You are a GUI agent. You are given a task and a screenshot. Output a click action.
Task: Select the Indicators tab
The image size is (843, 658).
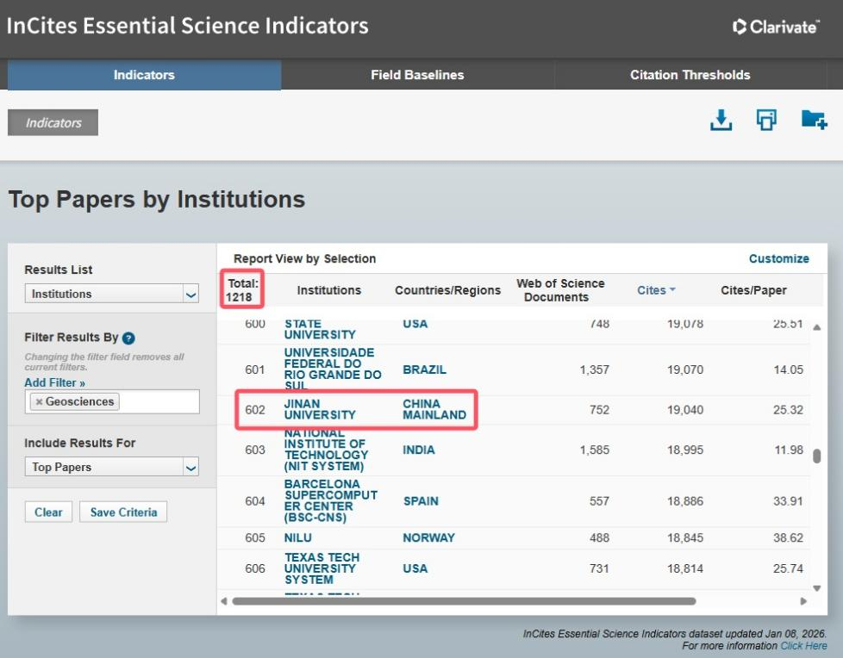coord(144,75)
